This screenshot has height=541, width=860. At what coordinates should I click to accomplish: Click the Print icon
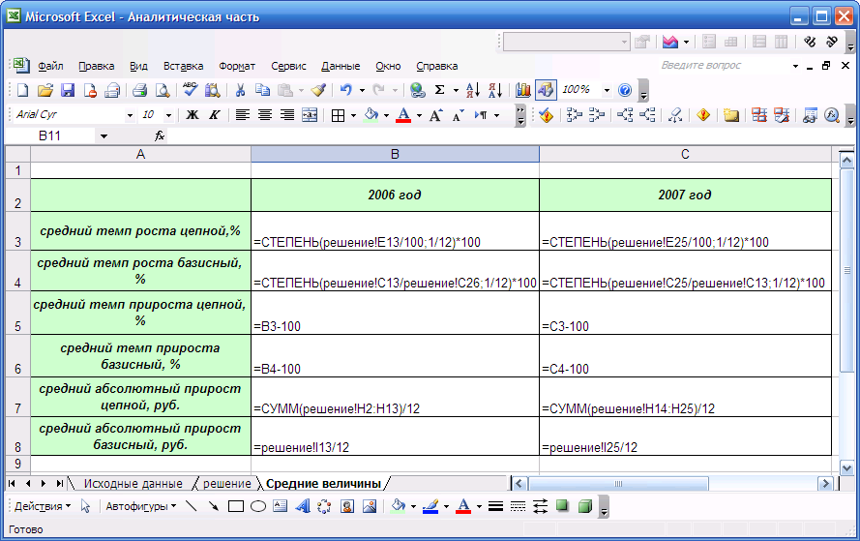[x=138, y=90]
